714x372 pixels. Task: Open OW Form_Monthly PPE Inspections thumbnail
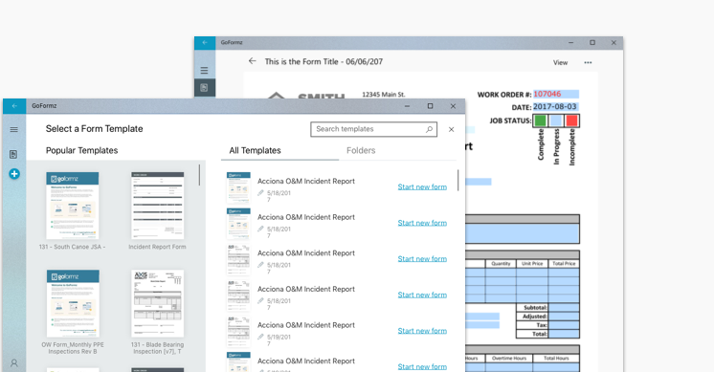point(73,303)
